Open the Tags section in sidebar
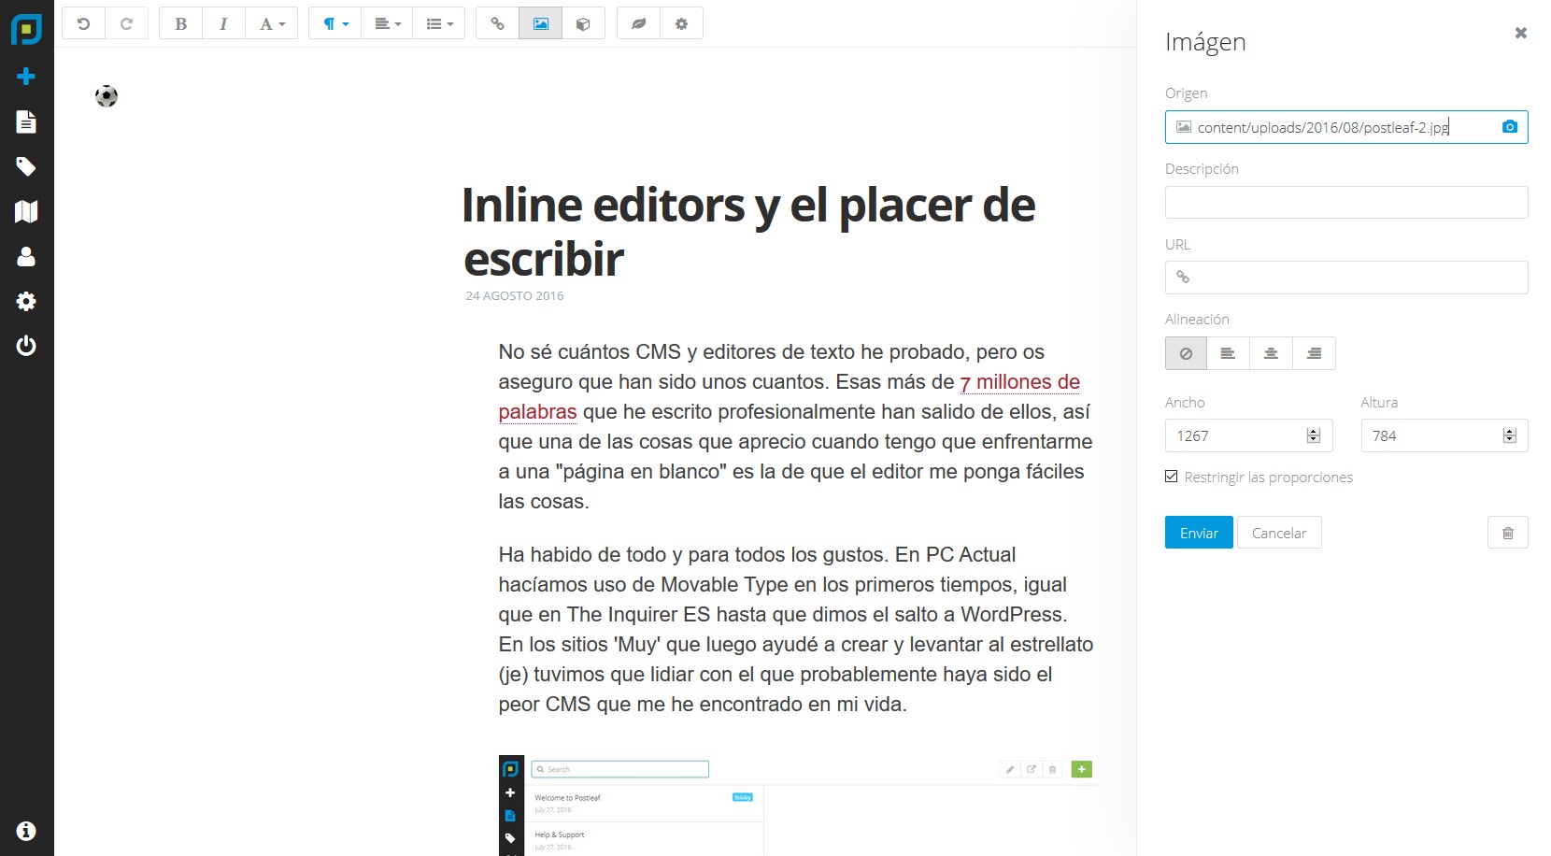Image resolution: width=1551 pixels, height=856 pixels. (26, 166)
